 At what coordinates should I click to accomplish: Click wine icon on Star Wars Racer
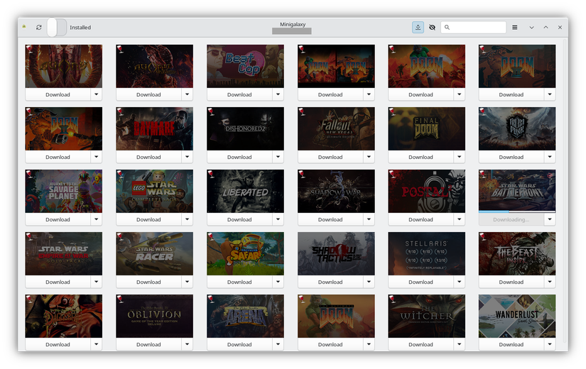(120, 236)
